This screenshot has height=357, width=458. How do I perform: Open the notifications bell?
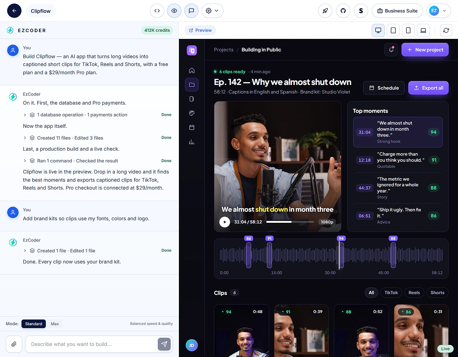tap(391, 50)
